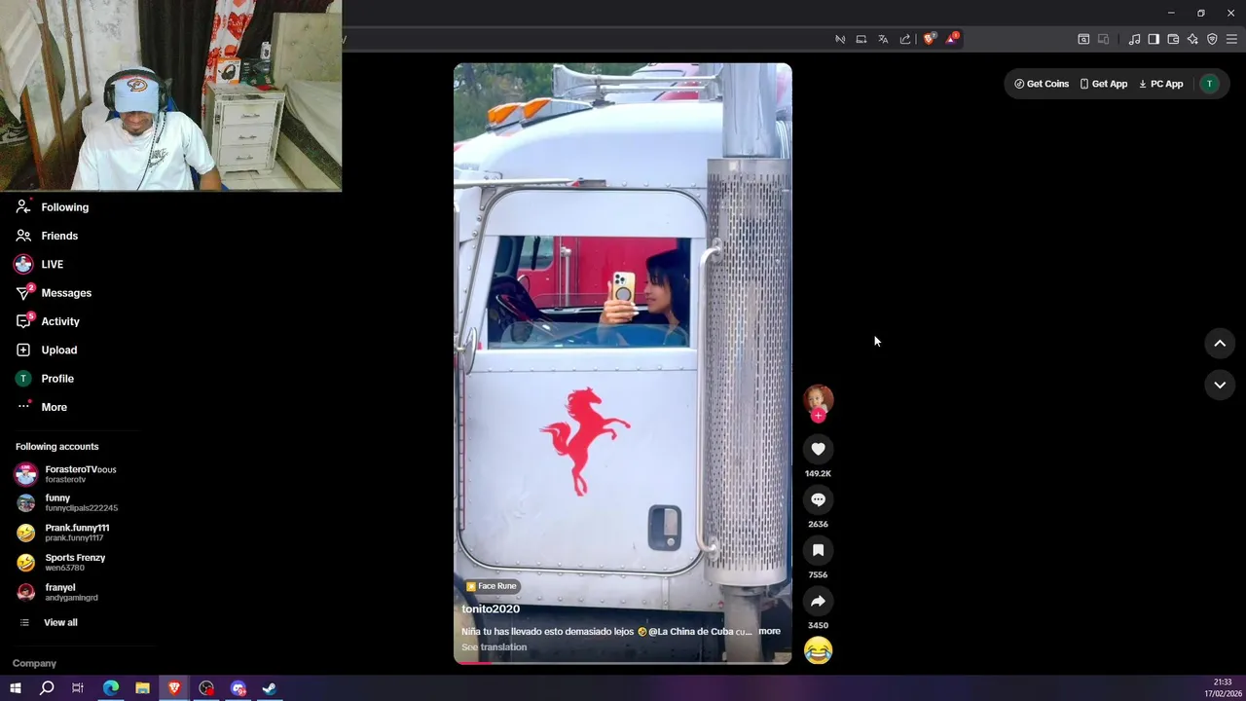This screenshot has width=1246, height=701.
Task: Open the creator's avatar profile
Action: 818,399
